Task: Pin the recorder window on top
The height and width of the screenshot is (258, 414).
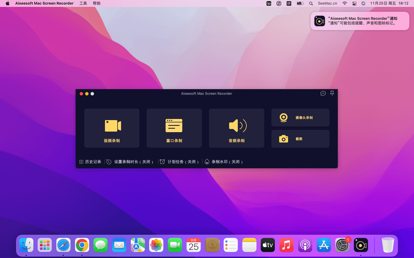Action: [x=332, y=93]
